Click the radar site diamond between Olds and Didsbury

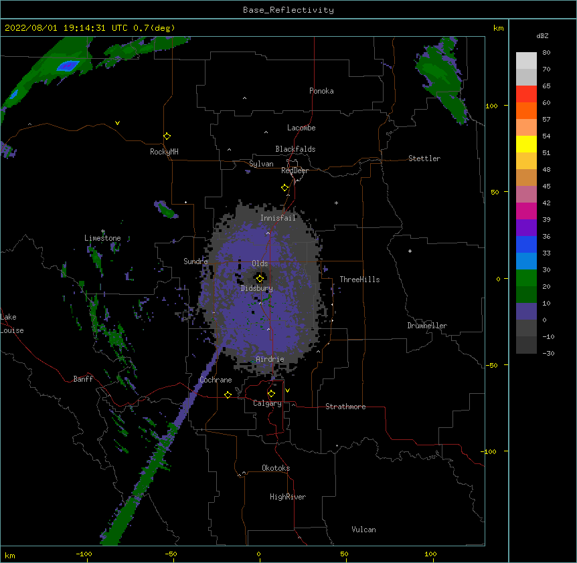click(x=260, y=278)
